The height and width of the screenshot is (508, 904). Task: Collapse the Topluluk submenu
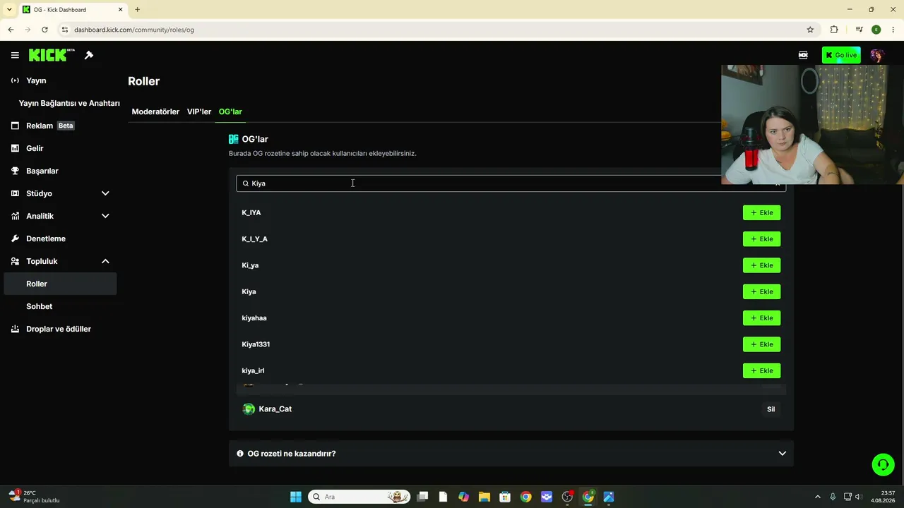pyautogui.click(x=105, y=261)
